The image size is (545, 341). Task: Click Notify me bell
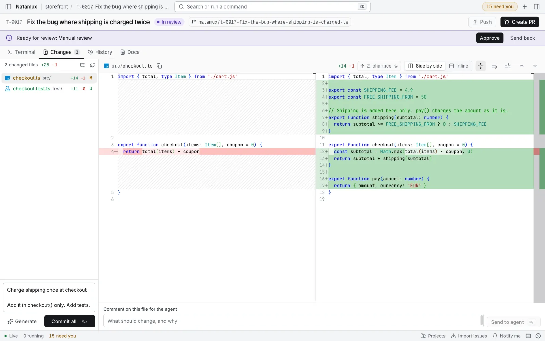pyautogui.click(x=507, y=336)
